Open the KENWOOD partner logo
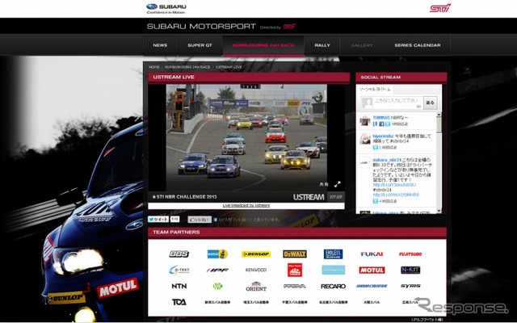This screenshot has height=323, width=517. coord(256,270)
